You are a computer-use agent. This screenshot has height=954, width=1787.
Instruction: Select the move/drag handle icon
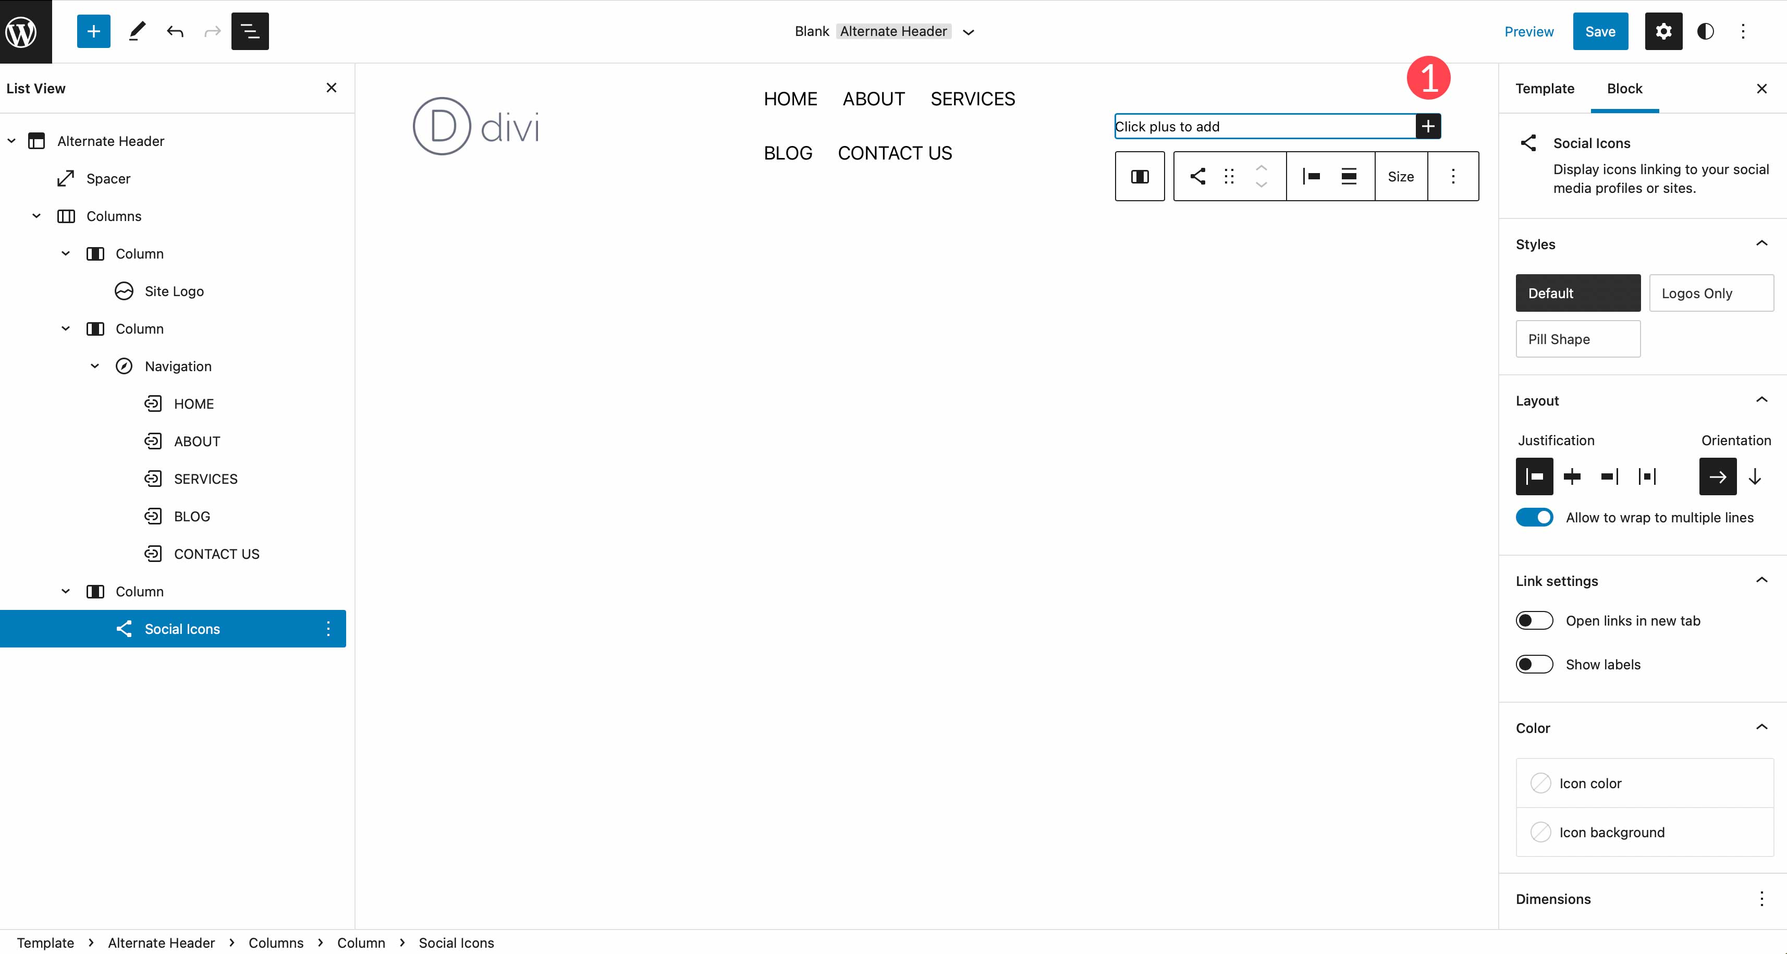tap(1229, 176)
